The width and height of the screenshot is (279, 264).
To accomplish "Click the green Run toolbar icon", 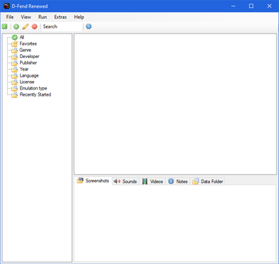I will tap(4, 27).
